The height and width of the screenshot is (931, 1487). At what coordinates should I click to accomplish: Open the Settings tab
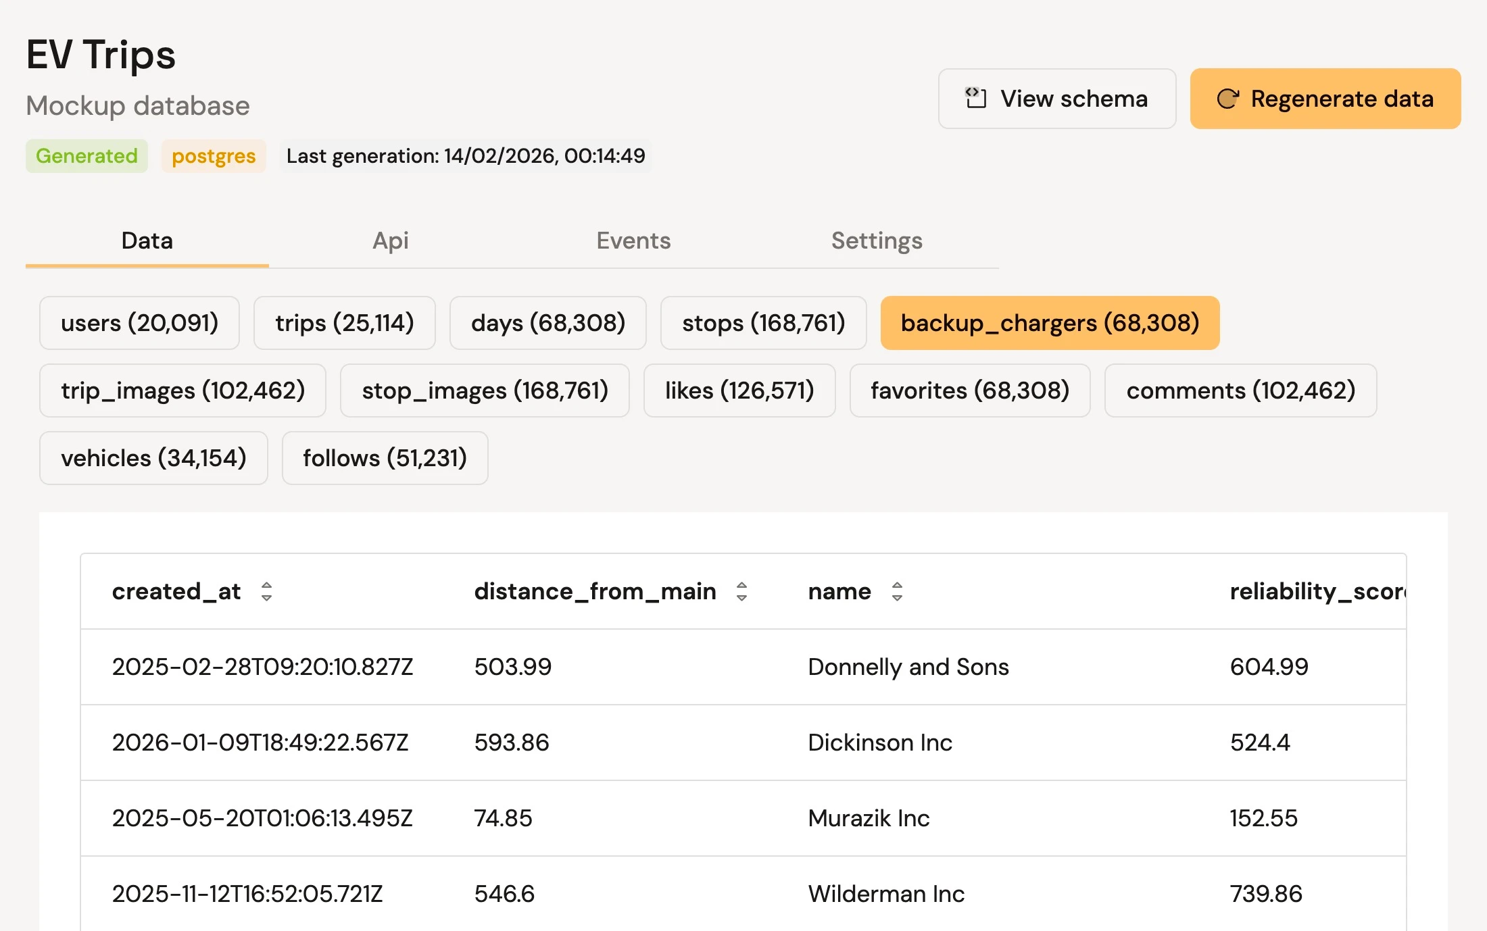pyautogui.click(x=877, y=241)
